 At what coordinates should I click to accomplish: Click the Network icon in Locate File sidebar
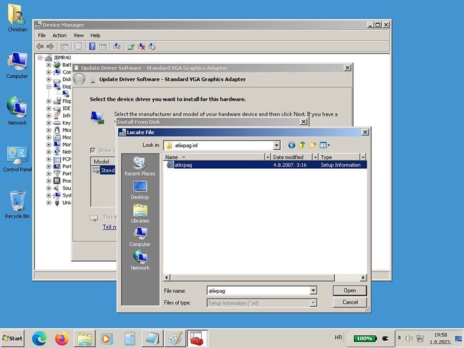pyautogui.click(x=140, y=260)
